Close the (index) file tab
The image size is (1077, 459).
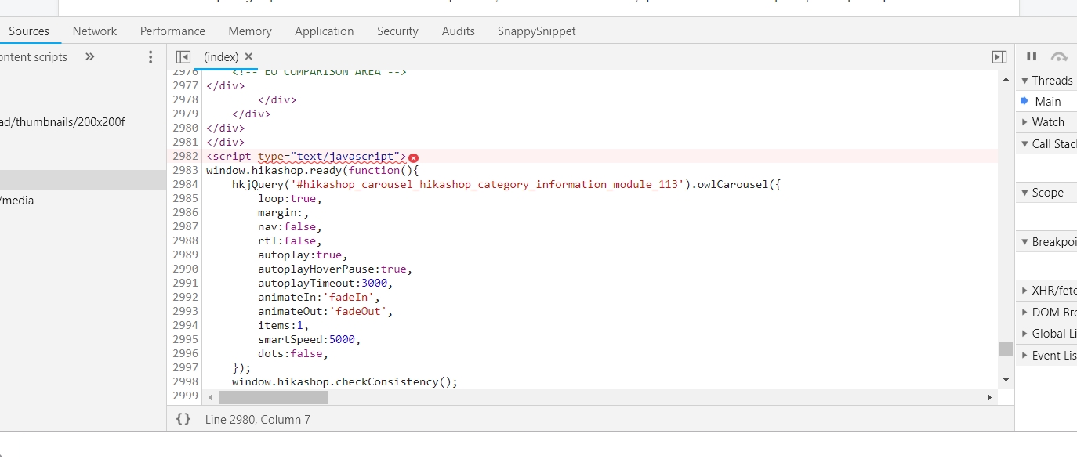(248, 56)
